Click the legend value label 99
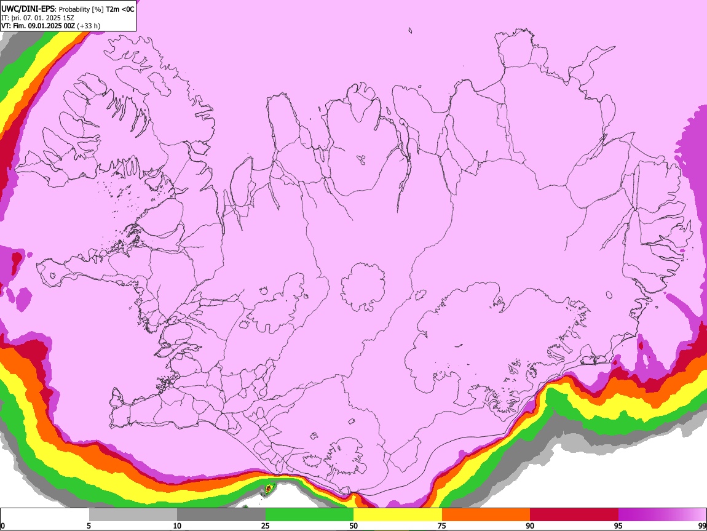707x531 pixels. pos(701,525)
